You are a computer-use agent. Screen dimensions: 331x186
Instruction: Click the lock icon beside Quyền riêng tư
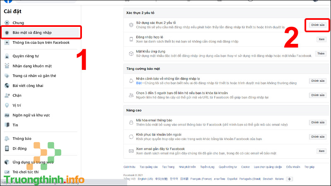click(x=7, y=56)
